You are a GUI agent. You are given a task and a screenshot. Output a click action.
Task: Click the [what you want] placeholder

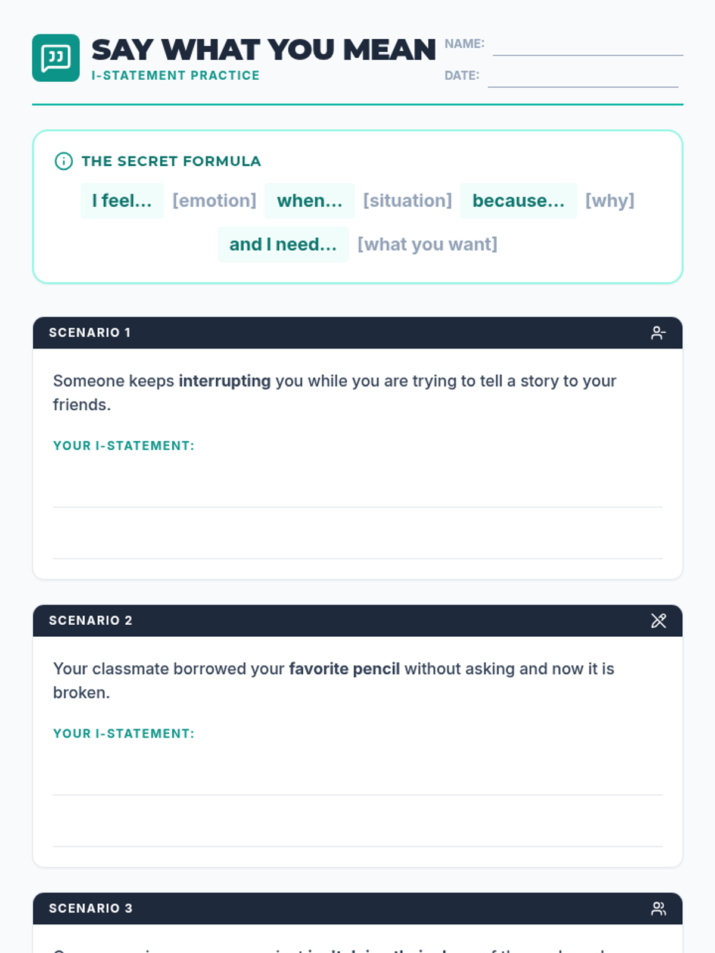(x=427, y=244)
